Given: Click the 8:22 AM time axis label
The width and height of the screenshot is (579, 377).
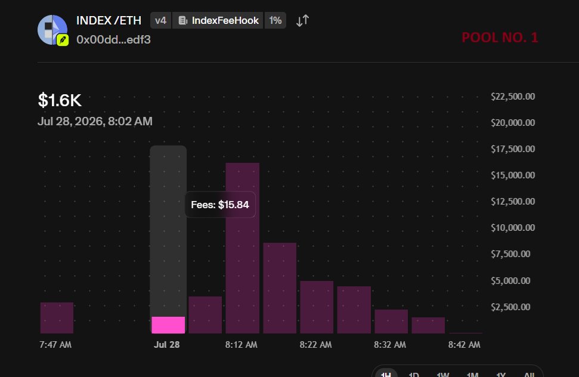Looking at the screenshot, I should pos(315,345).
